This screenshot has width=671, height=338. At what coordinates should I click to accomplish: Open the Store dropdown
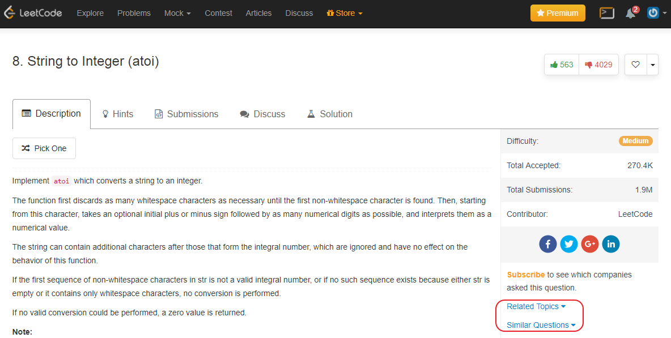345,13
